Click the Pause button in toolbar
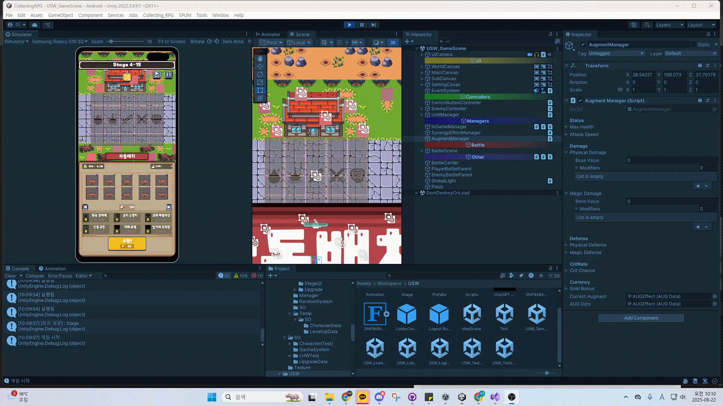The width and height of the screenshot is (723, 406). point(361,25)
